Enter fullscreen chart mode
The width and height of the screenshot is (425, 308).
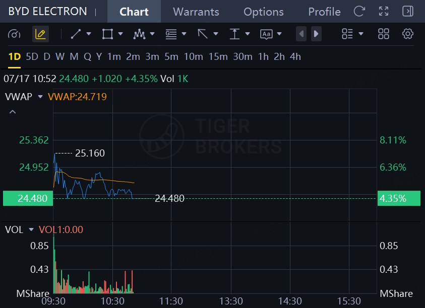coord(384,12)
